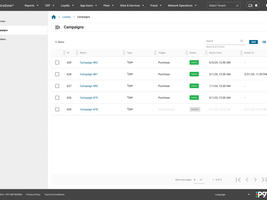267x200 pixels.
Task: Click the home breadcrumb icon
Action: [53, 17]
